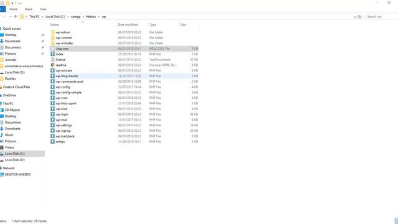
Task: Open the wp-admin folder icon
Action: click(52, 32)
